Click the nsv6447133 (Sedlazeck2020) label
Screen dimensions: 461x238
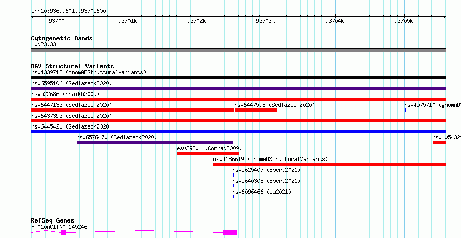(71, 105)
